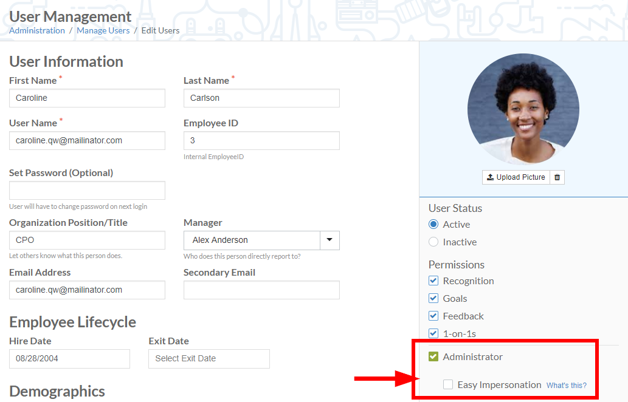Focus the Set Password field
The height and width of the screenshot is (402, 628).
[88, 191]
